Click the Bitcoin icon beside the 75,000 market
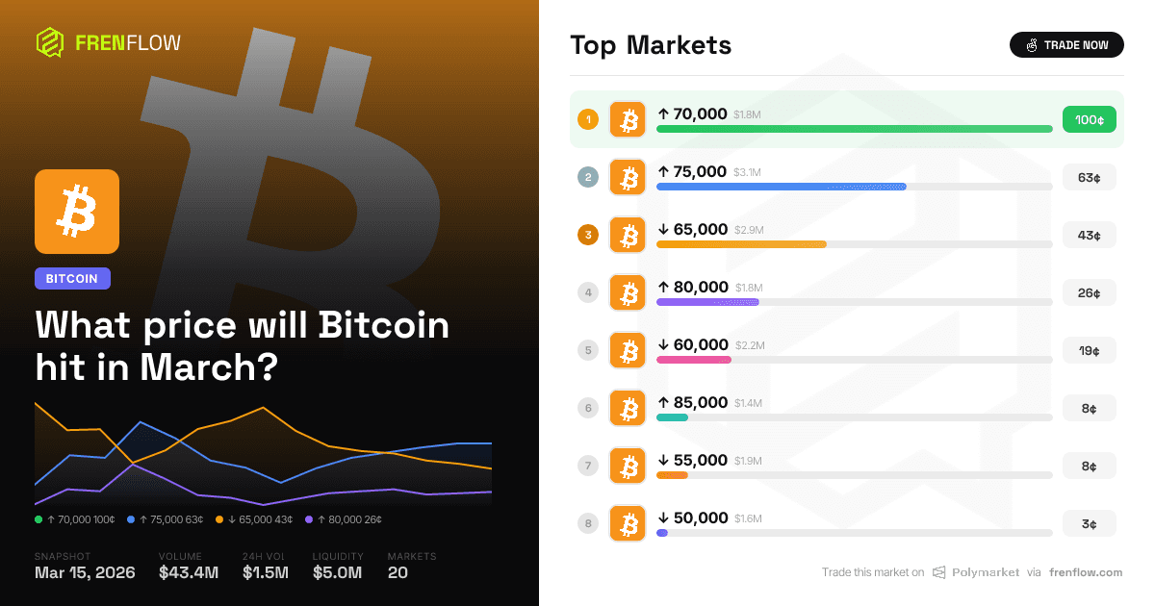1155x606 pixels. 628,177
